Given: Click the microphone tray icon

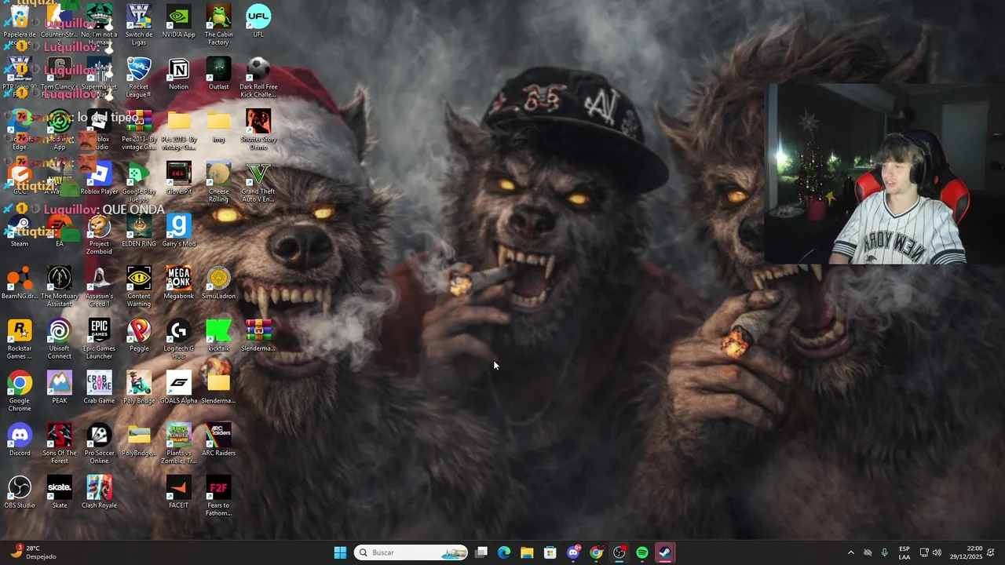Looking at the screenshot, I should click(885, 552).
